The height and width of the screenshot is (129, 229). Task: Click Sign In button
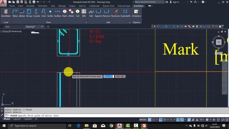point(174,2)
